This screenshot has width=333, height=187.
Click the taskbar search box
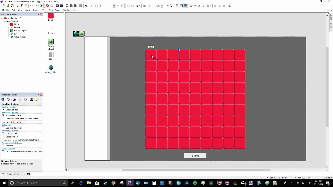pyautogui.click(x=38, y=183)
